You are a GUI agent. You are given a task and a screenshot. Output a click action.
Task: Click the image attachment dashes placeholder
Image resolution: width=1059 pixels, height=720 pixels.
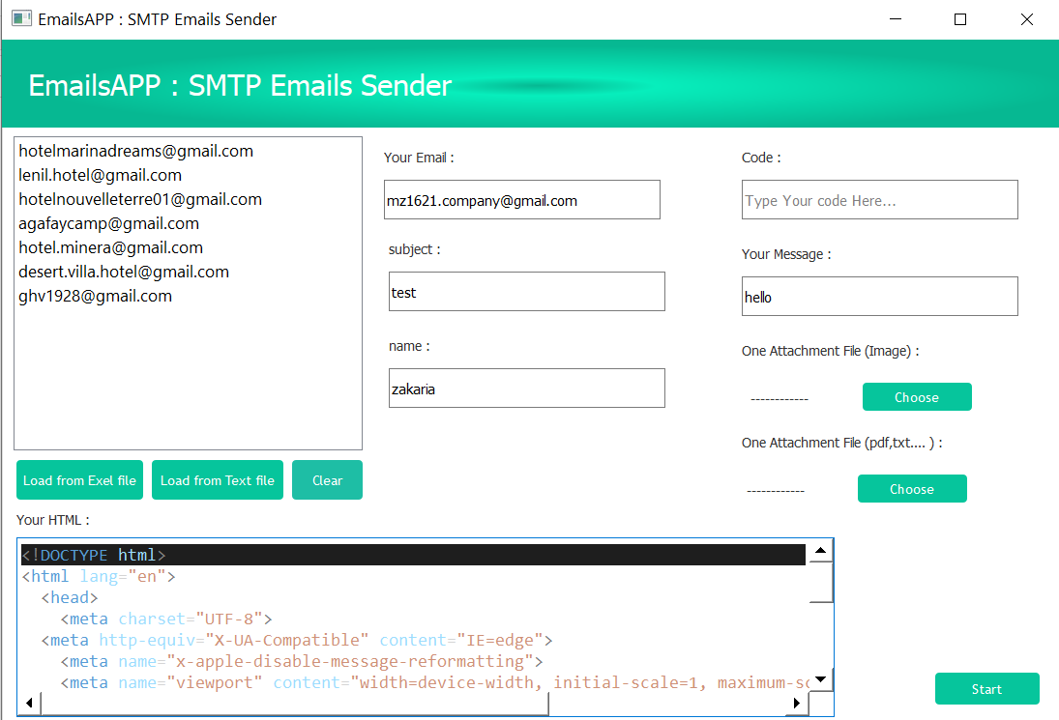pos(780,399)
